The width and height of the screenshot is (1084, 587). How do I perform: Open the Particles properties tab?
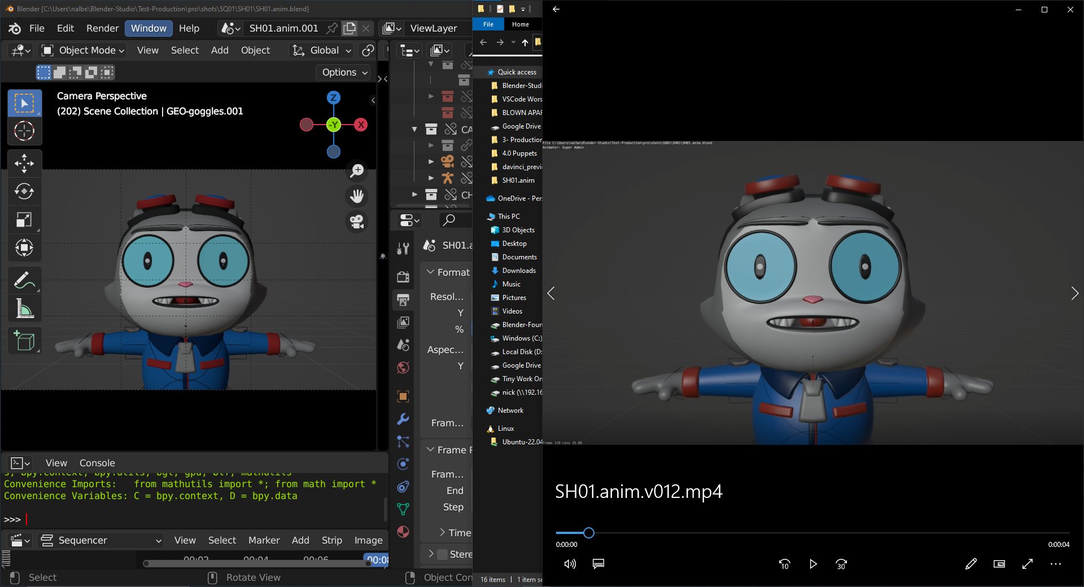(x=403, y=442)
